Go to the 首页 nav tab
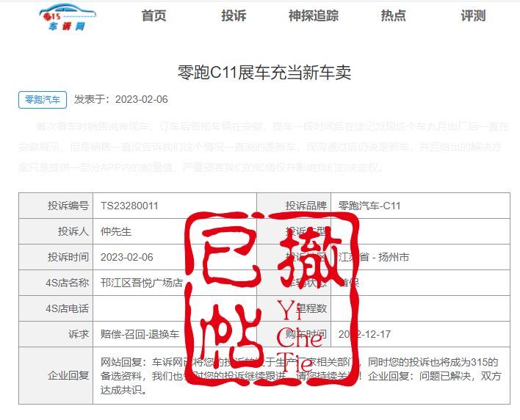Image resolution: width=520 pixels, height=420 pixels. click(x=154, y=16)
